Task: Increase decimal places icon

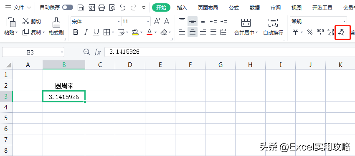Action: click(331, 32)
